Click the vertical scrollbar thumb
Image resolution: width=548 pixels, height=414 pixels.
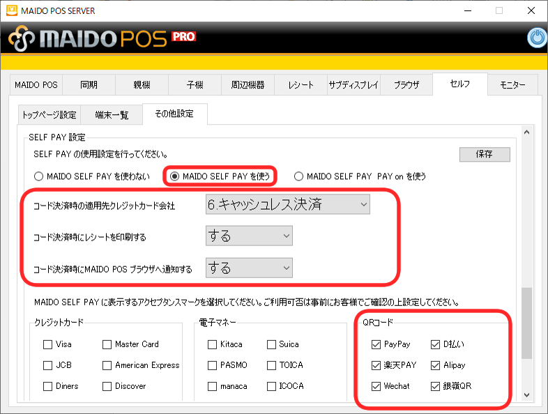(526, 323)
